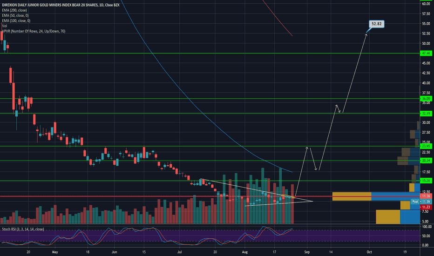Select the 20.34 green price level tag
The image size is (434, 256).
click(426, 161)
